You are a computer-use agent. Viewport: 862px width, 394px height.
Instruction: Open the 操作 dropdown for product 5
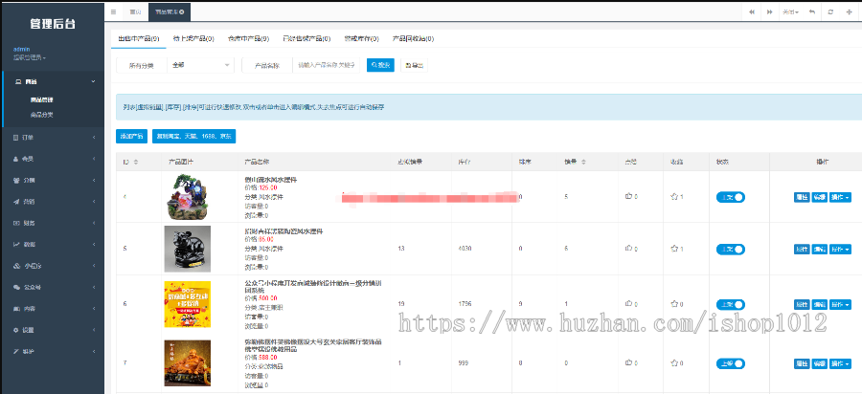click(x=840, y=250)
